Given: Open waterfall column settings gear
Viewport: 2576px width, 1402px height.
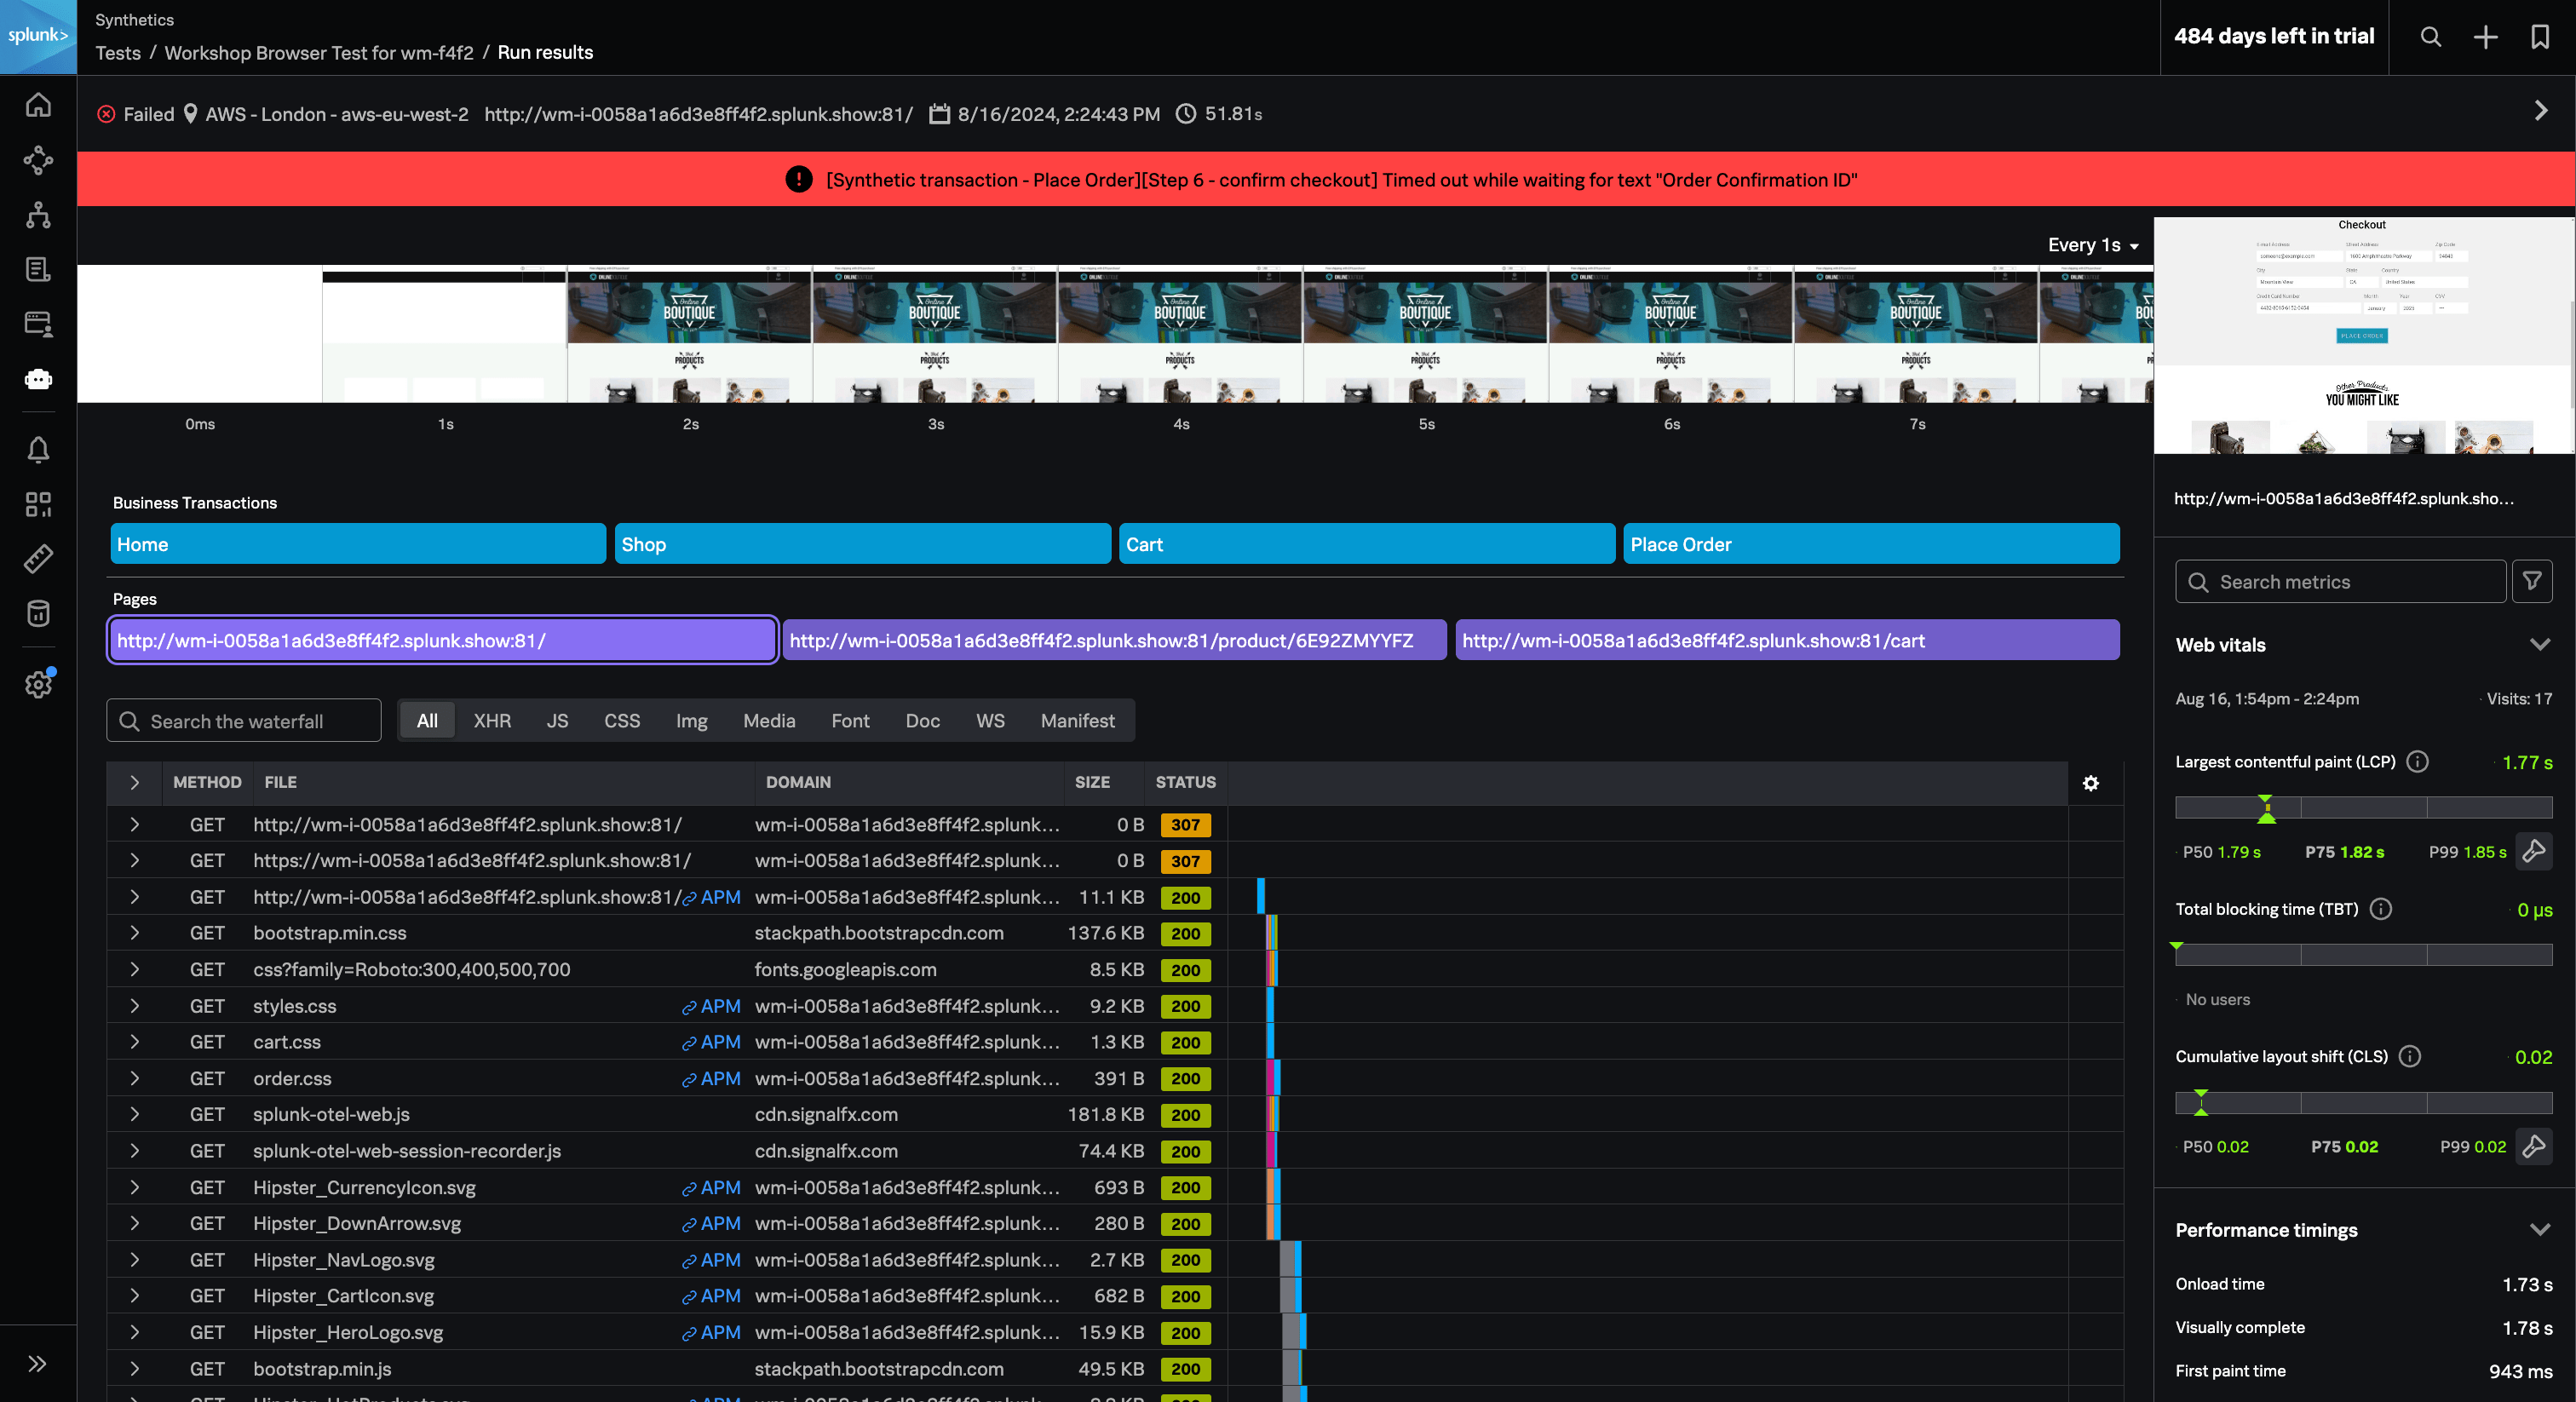Looking at the screenshot, I should tap(2090, 783).
